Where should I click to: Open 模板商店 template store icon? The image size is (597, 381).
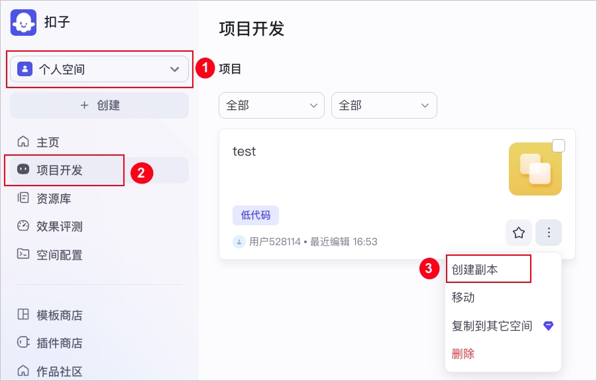[x=23, y=314]
